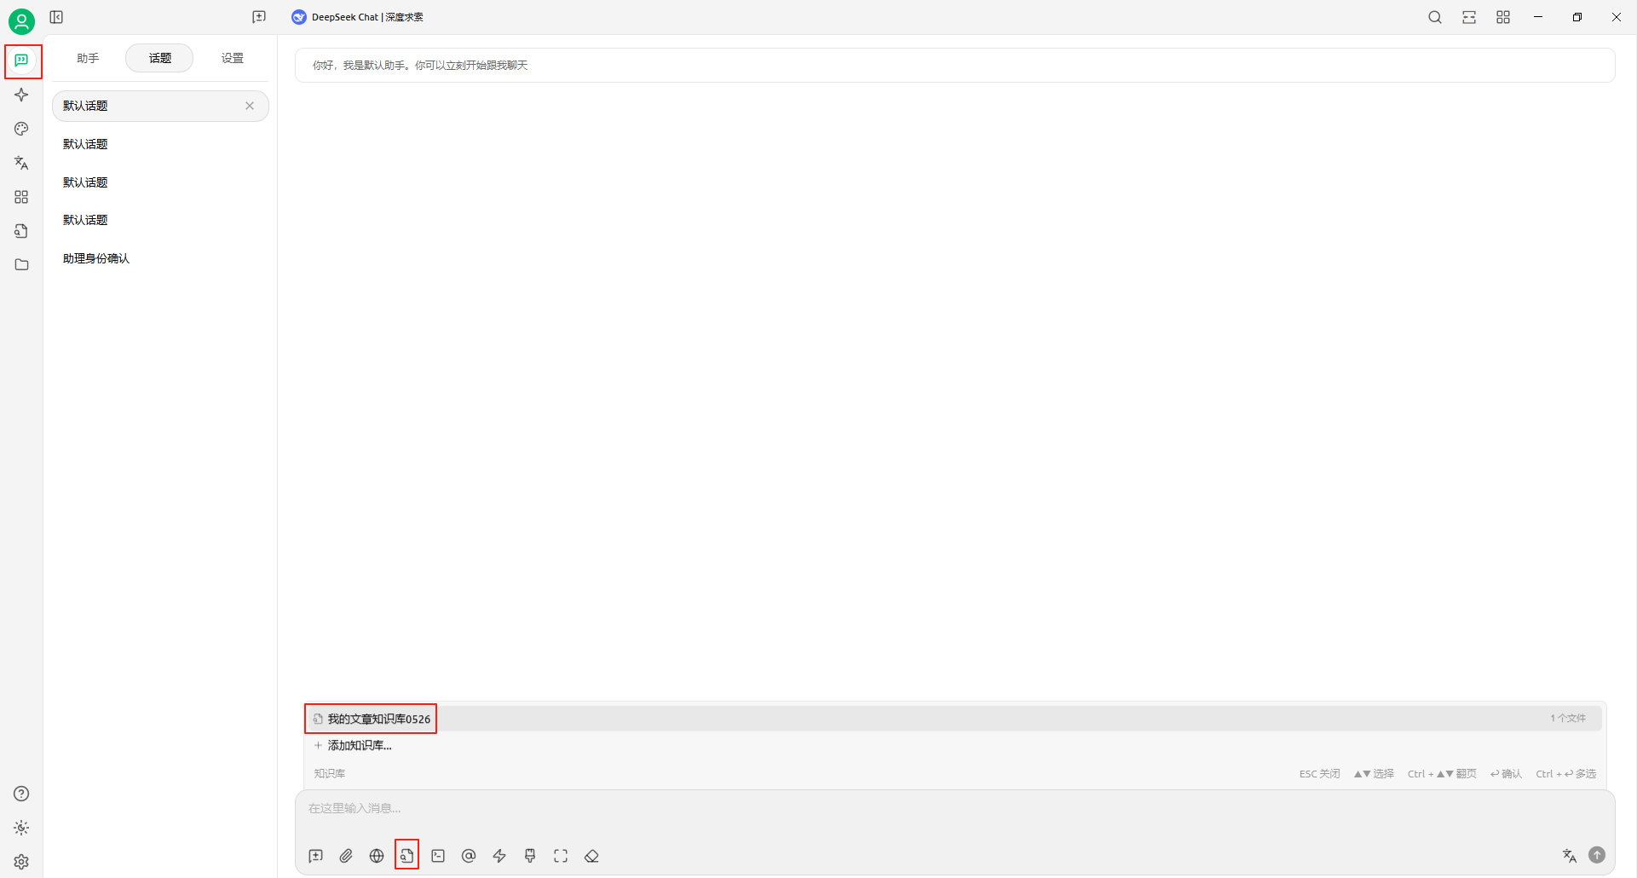Open mini app grid icon in top bar
The height and width of the screenshot is (878, 1637).
click(1503, 17)
